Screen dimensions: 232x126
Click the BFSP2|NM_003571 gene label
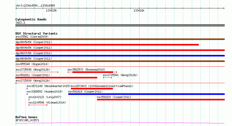(27, 120)
